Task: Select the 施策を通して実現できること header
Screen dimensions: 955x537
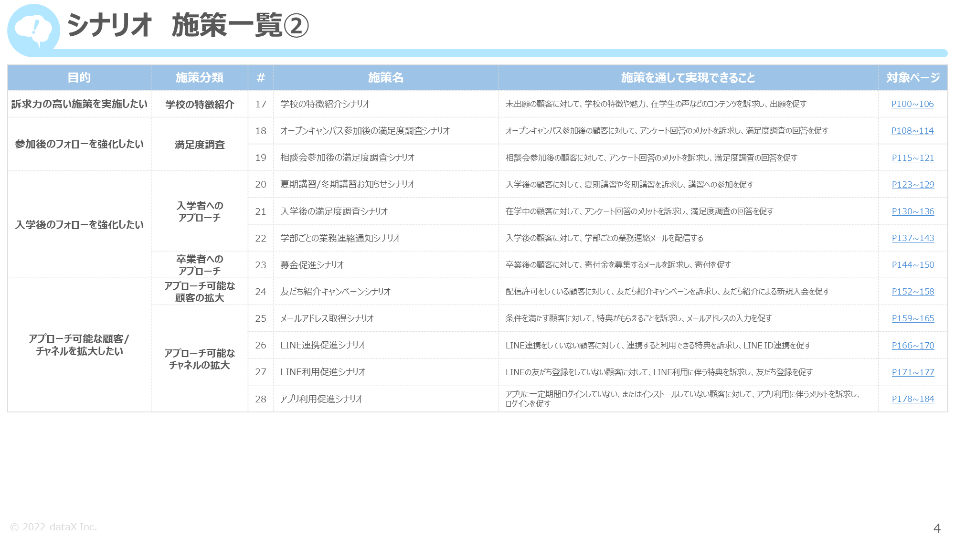Action: [x=688, y=77]
